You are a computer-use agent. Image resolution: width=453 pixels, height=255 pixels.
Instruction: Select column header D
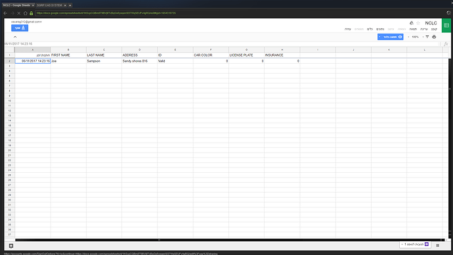(140, 50)
